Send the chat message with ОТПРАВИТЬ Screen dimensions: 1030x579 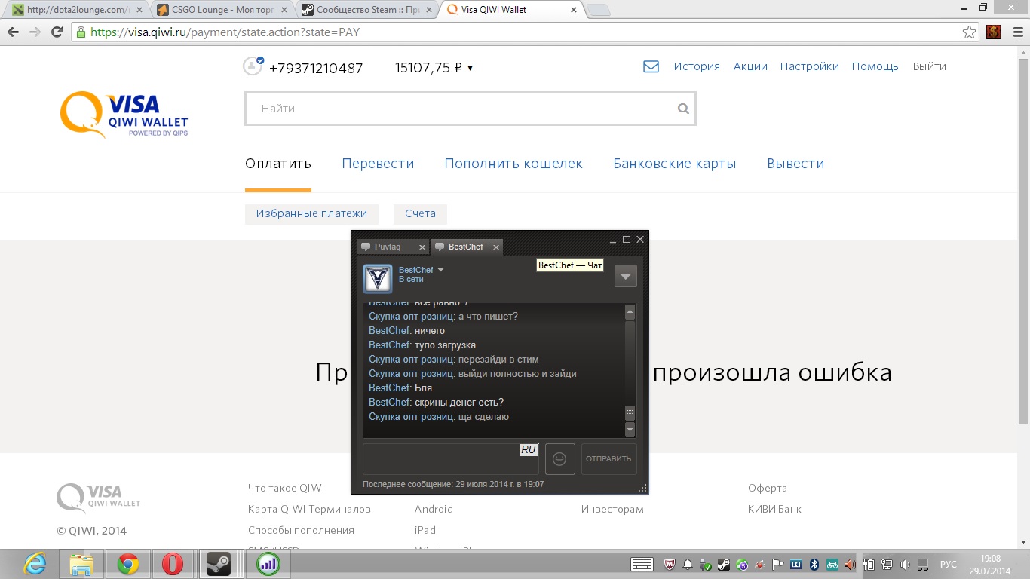[608, 458]
